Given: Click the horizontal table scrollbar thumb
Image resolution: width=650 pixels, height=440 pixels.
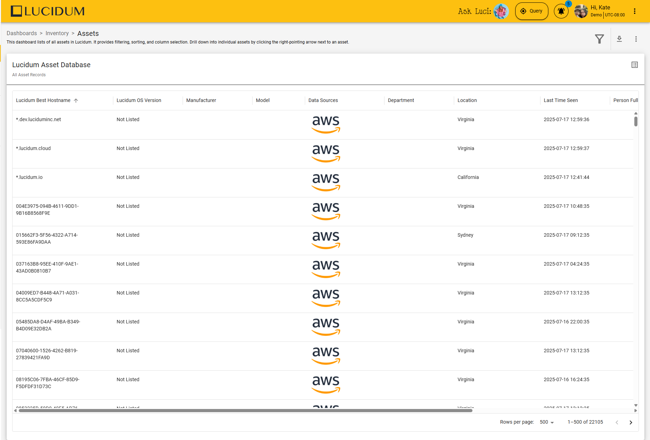Looking at the screenshot, I should pos(245,410).
